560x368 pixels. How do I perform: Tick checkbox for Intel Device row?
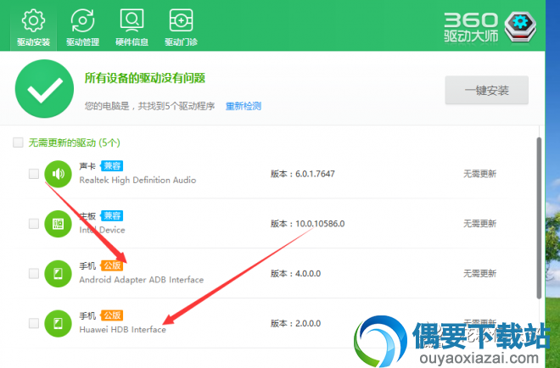(34, 224)
